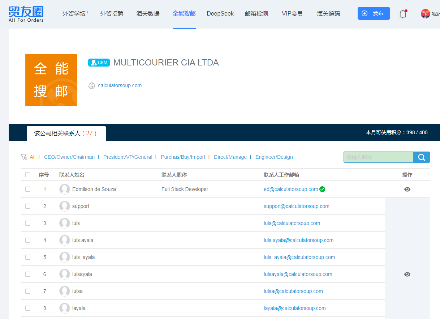Toggle the select-all header checkbox

pos(28,175)
